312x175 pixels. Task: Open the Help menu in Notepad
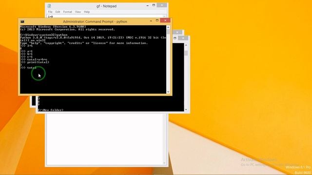(87, 12)
